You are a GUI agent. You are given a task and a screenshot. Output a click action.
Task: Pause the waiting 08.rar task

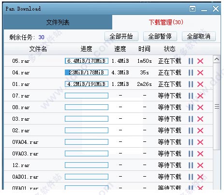point(191,108)
